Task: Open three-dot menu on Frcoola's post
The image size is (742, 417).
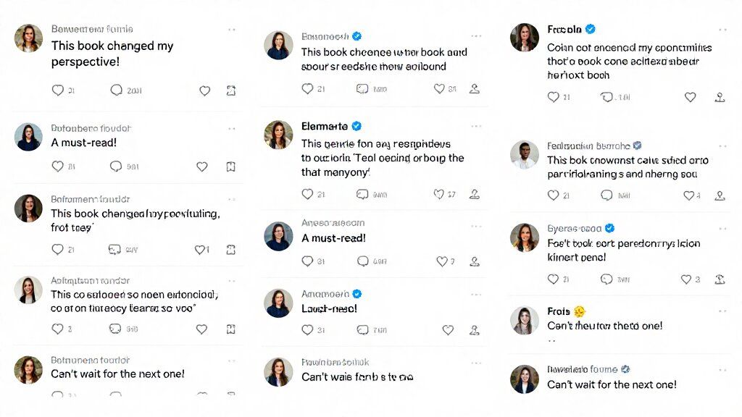Action: pos(722,29)
